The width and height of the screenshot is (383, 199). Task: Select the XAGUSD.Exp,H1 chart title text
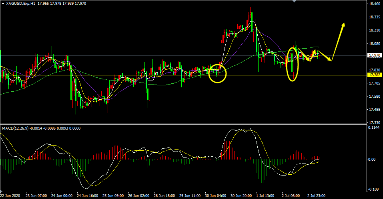tap(22, 4)
